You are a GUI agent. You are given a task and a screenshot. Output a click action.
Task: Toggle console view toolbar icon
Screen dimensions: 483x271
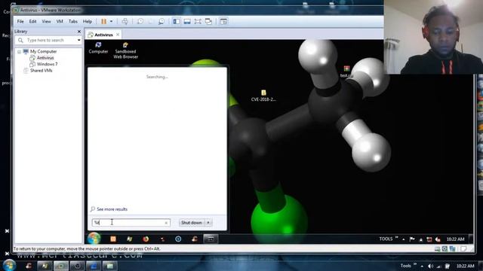(223, 22)
